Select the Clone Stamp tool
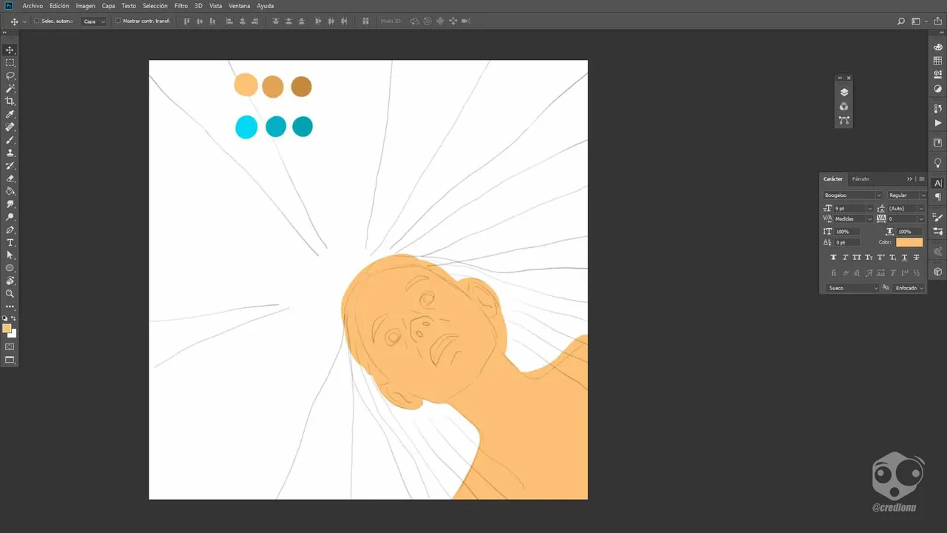The image size is (947, 533). [10, 152]
